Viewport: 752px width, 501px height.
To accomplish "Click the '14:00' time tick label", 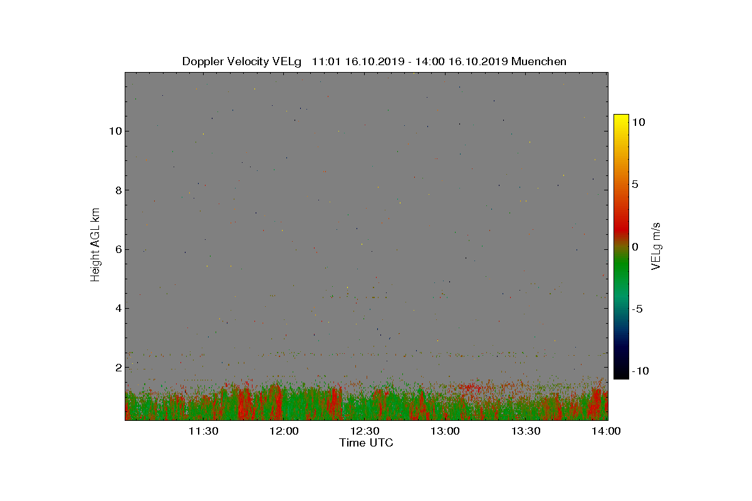I will tap(607, 431).
